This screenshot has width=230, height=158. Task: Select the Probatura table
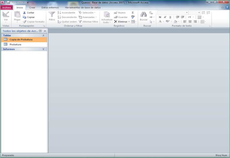click(15, 45)
